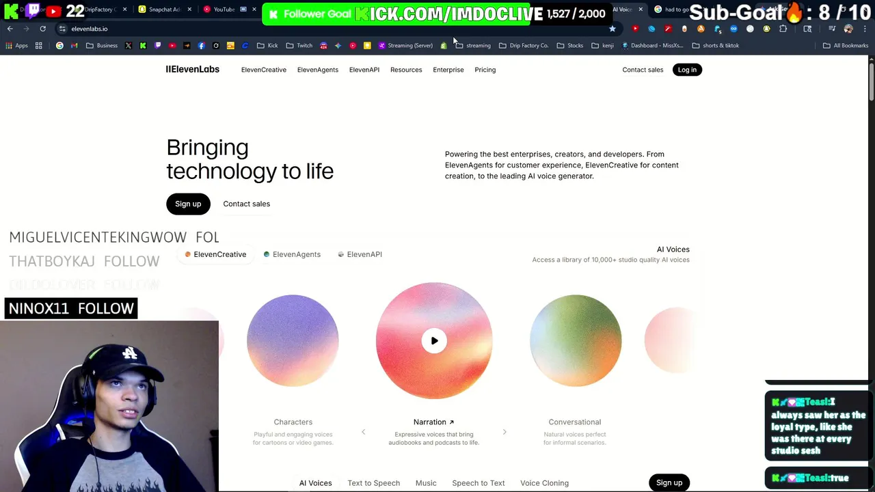
Task: Open ElevenAPI menu in top navigation
Action: (364, 70)
